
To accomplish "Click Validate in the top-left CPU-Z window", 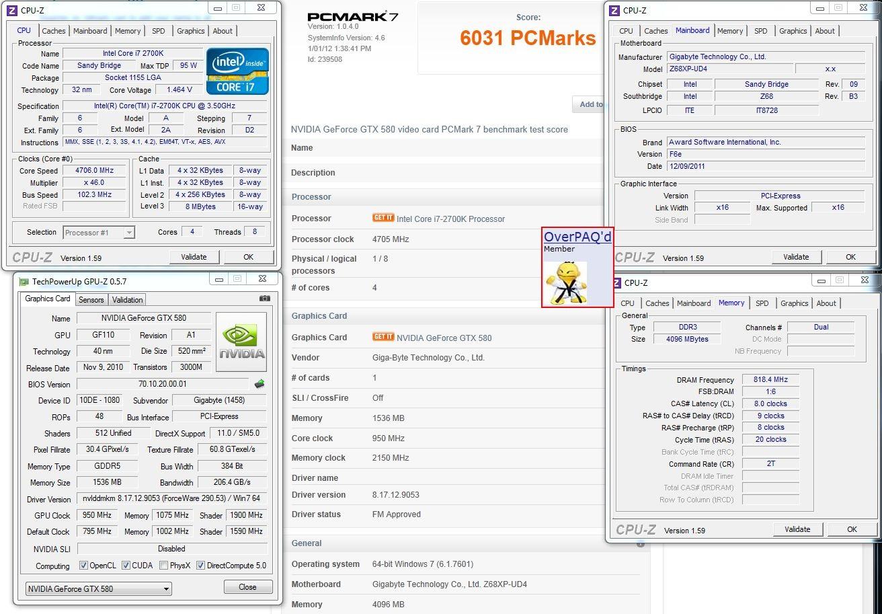I will pos(194,257).
